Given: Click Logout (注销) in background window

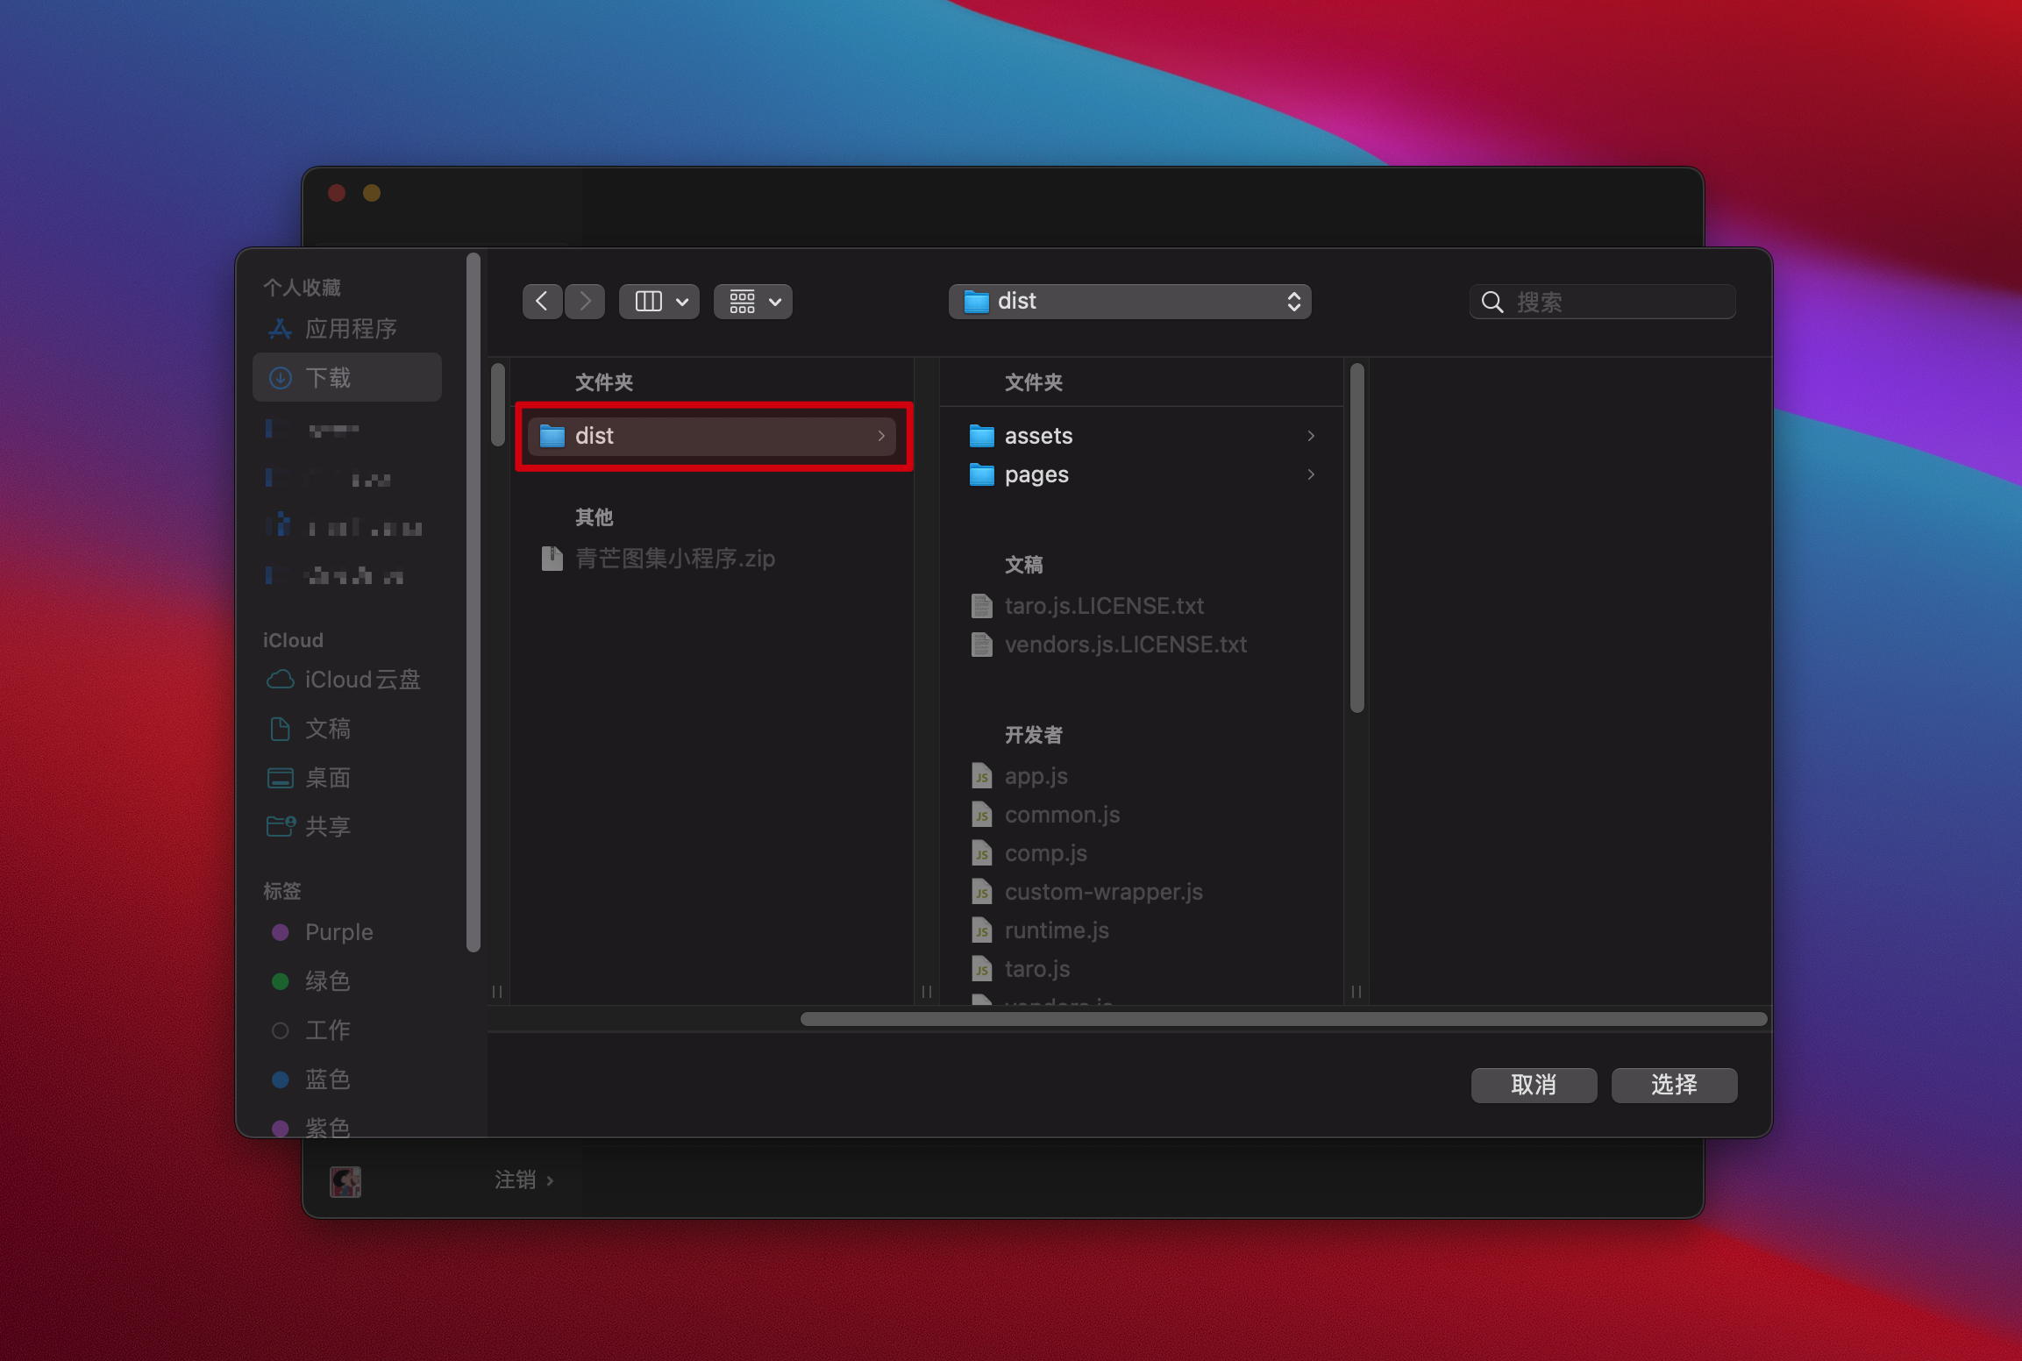Looking at the screenshot, I should pyautogui.click(x=523, y=1180).
